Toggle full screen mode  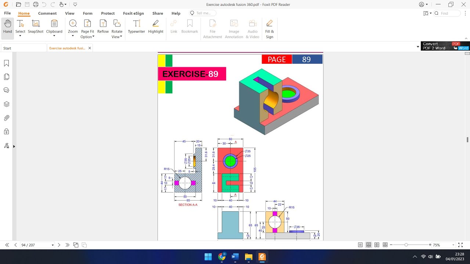460,245
